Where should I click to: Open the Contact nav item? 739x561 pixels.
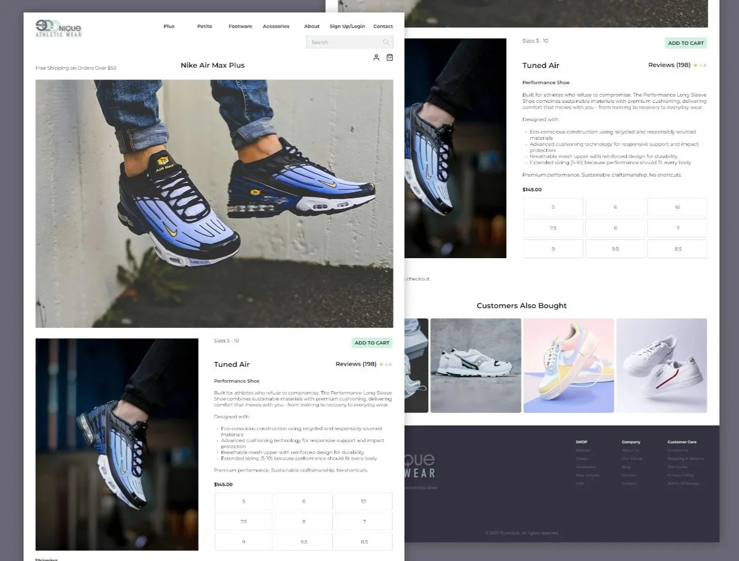[x=383, y=26]
